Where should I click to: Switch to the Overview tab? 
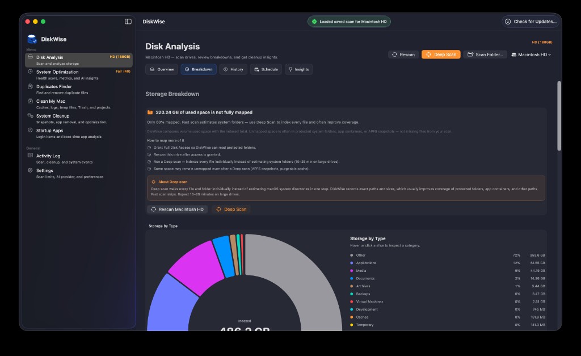pyautogui.click(x=162, y=69)
